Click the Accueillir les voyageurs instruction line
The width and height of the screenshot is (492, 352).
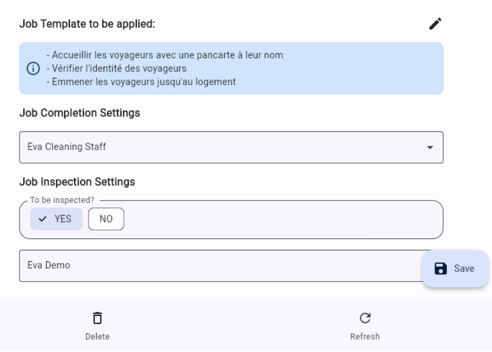165,55
